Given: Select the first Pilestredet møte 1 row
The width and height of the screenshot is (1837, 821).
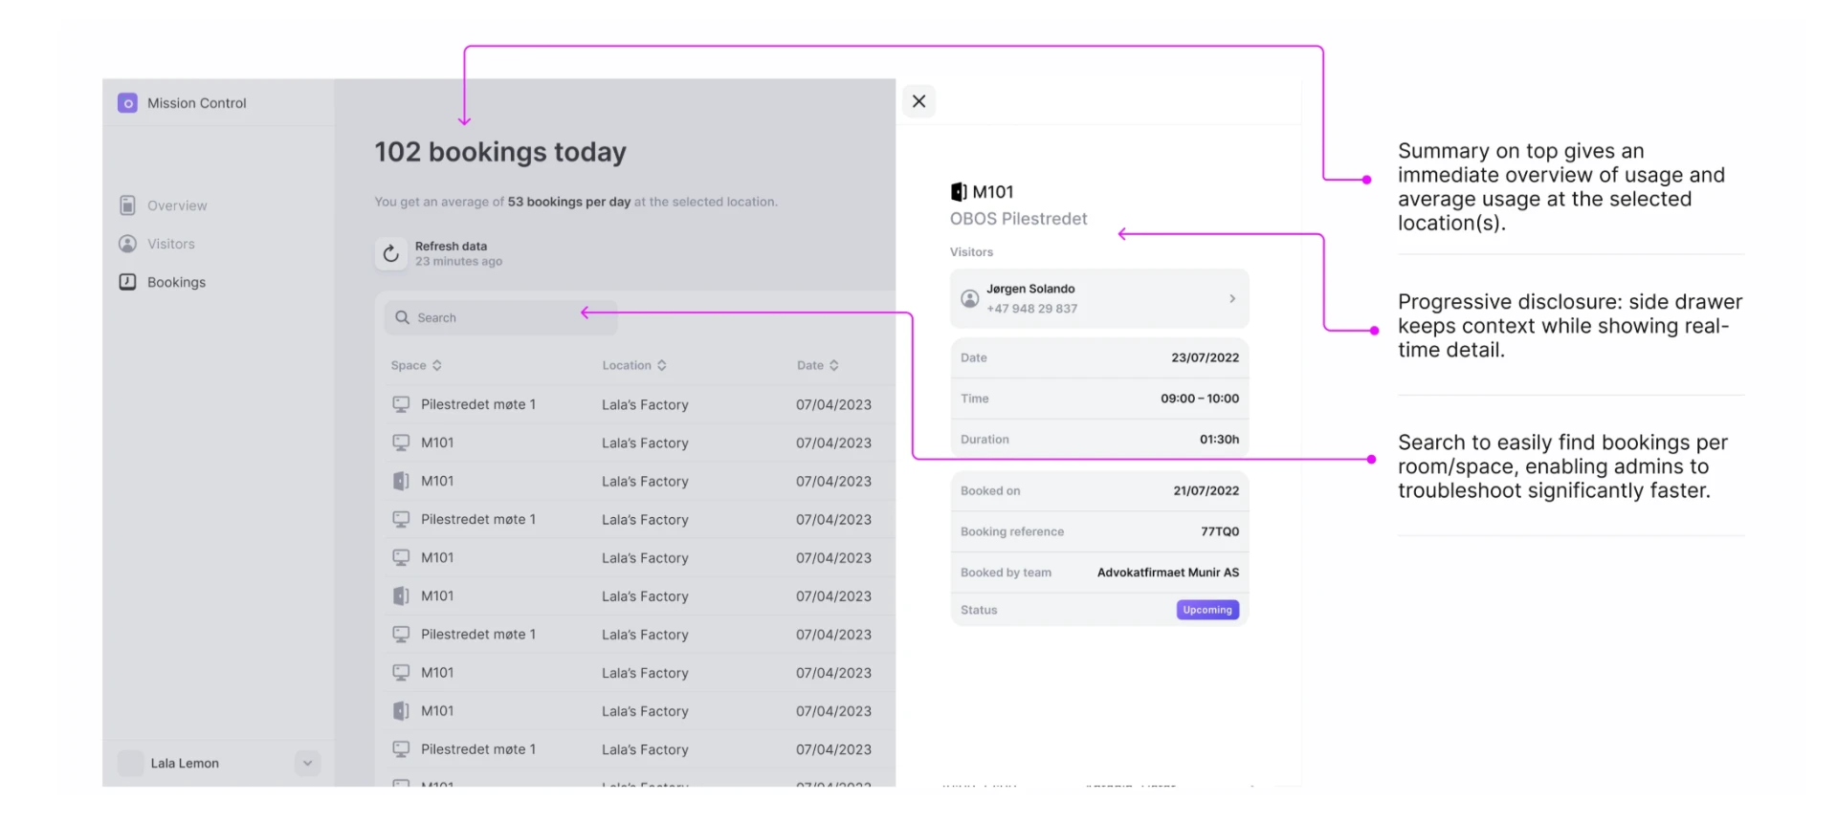Looking at the screenshot, I should tap(635, 404).
